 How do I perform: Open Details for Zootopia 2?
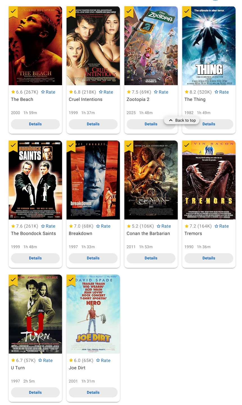[151, 124]
